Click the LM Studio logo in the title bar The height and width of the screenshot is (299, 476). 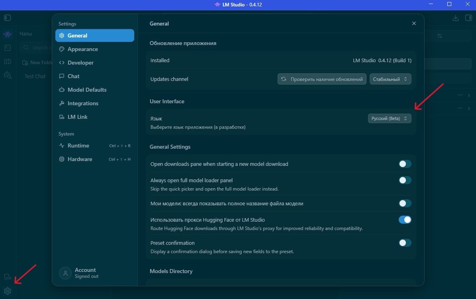tap(217, 4)
